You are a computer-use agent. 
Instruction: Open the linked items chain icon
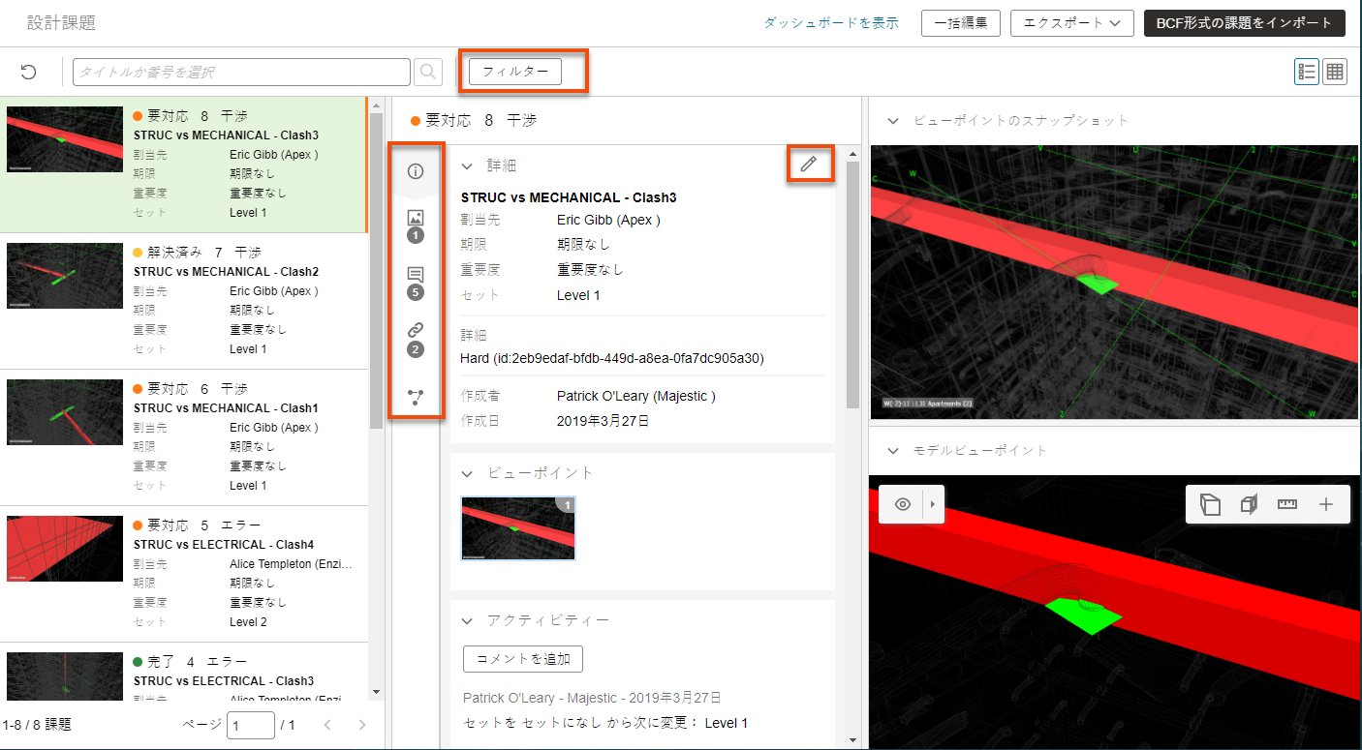point(416,340)
